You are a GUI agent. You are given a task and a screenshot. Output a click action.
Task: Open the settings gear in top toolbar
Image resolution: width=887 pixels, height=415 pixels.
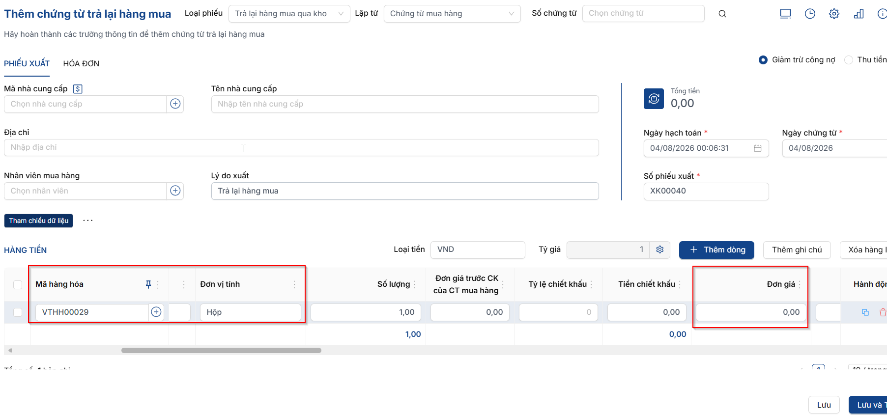tap(834, 14)
